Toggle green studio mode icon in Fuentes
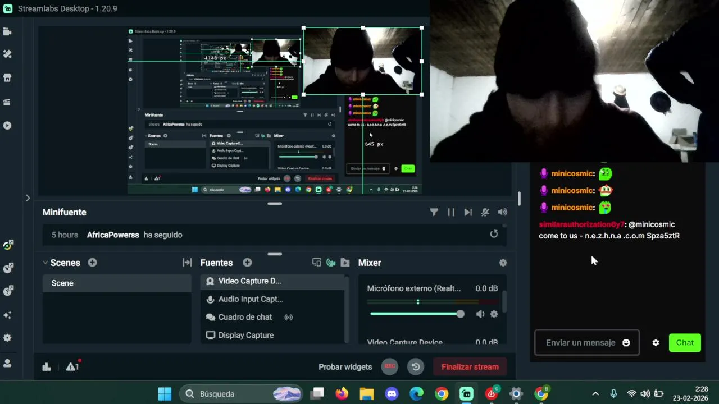This screenshot has height=404, width=719. point(331,263)
